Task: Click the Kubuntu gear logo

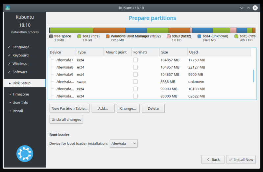Action: pos(25,154)
